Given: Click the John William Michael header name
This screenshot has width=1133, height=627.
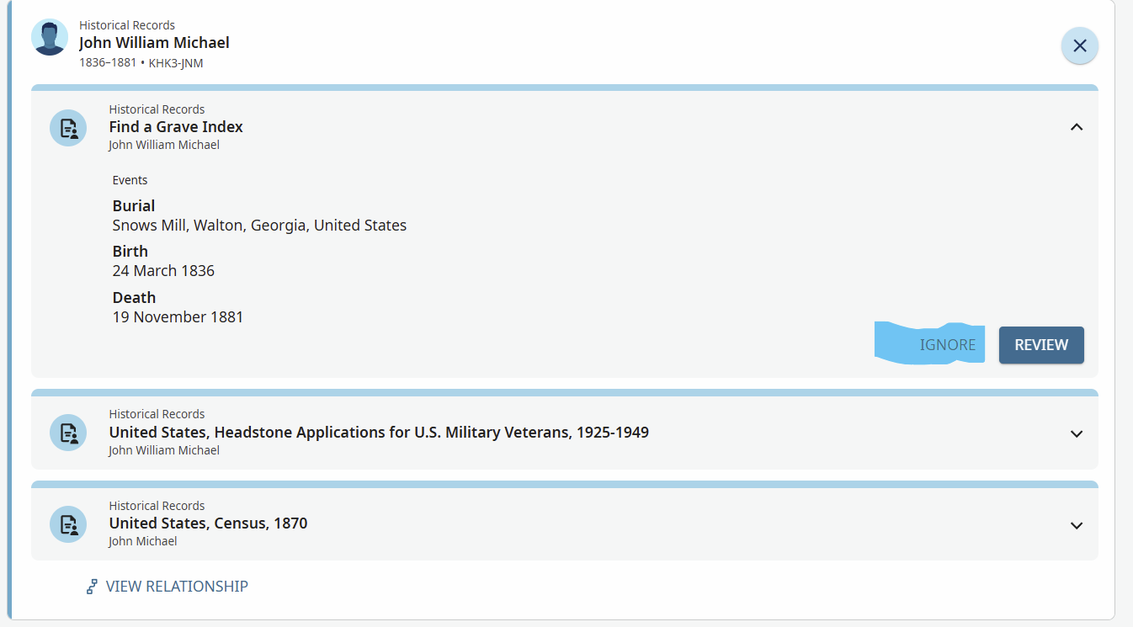Looking at the screenshot, I should 154,42.
